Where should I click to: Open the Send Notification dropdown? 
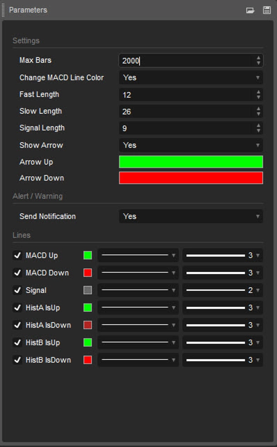pyautogui.click(x=191, y=216)
